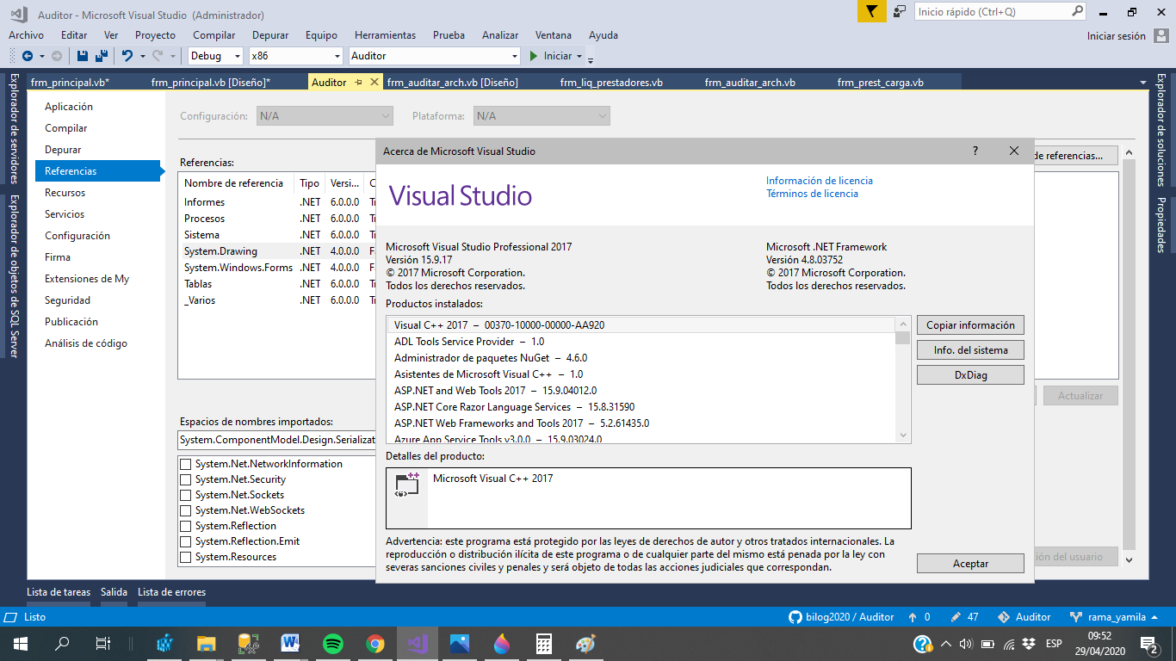
Task: Open Visual Studio from the Windows taskbar
Action: click(418, 644)
